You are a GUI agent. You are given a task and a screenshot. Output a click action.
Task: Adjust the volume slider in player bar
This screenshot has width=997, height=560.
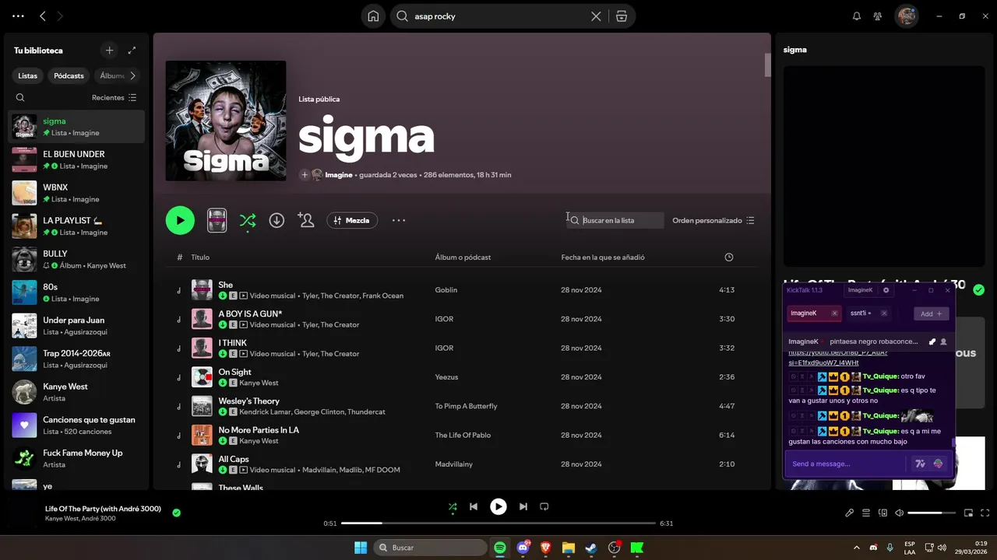coord(932,513)
